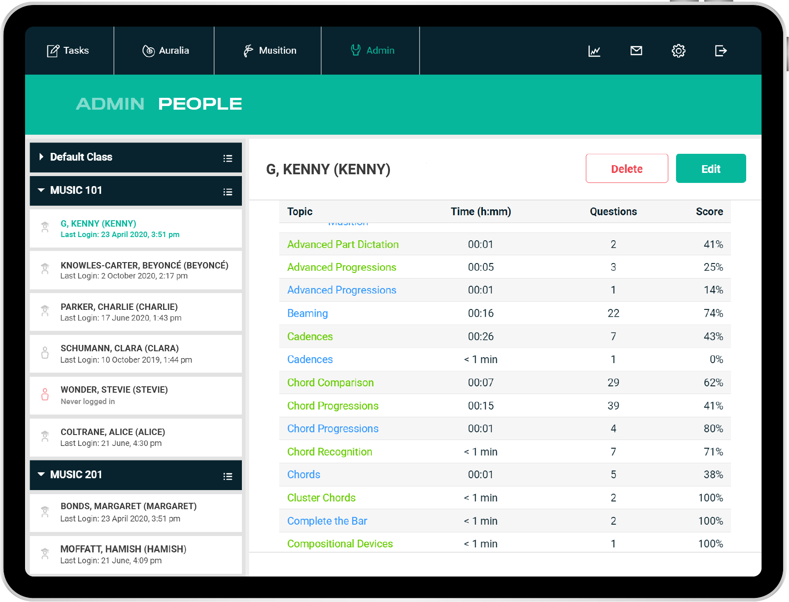Collapse the MUSIC 101 class
Screen dimensions: 789x602
(x=41, y=190)
